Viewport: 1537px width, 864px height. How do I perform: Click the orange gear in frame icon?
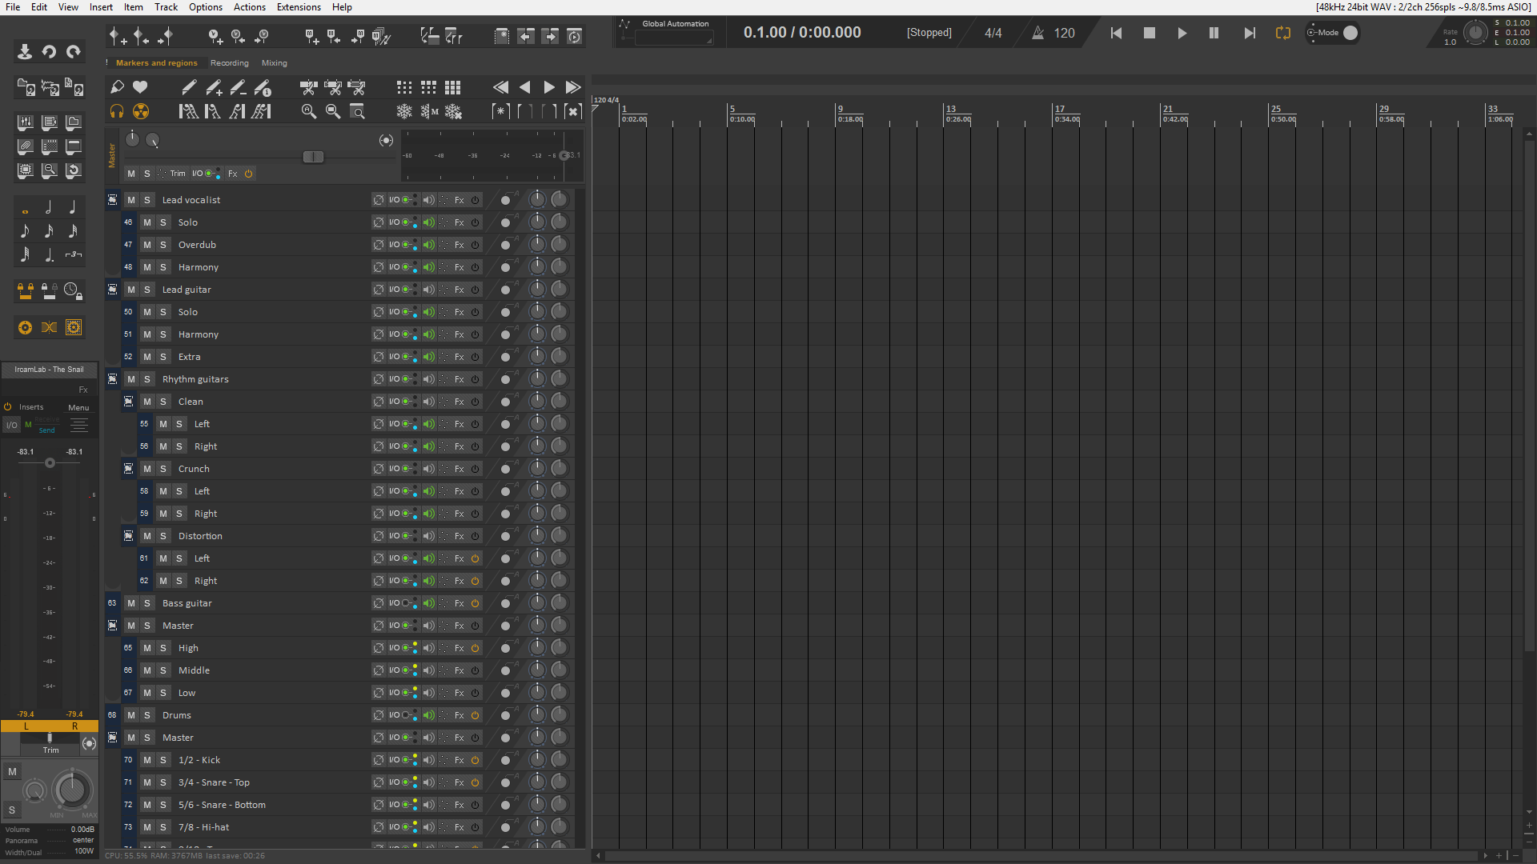click(73, 327)
